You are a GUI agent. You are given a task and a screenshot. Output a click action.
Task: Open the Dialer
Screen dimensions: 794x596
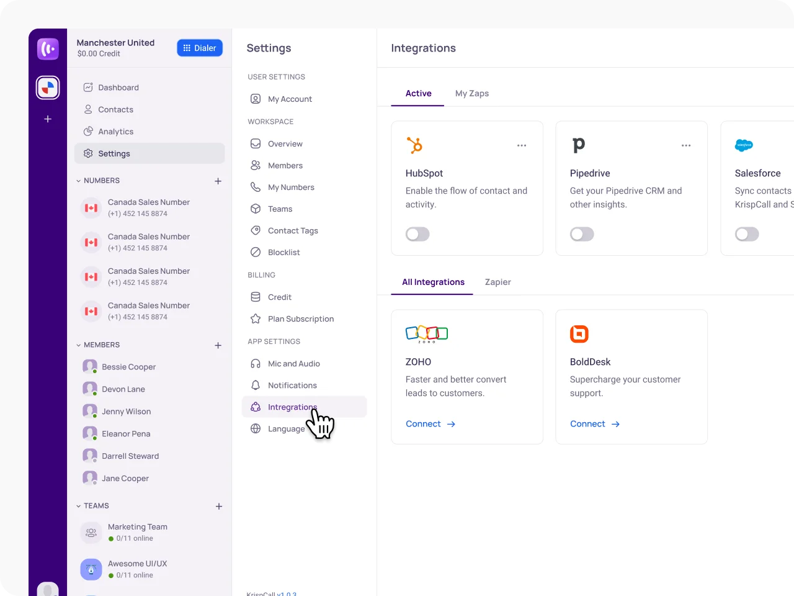pos(200,48)
